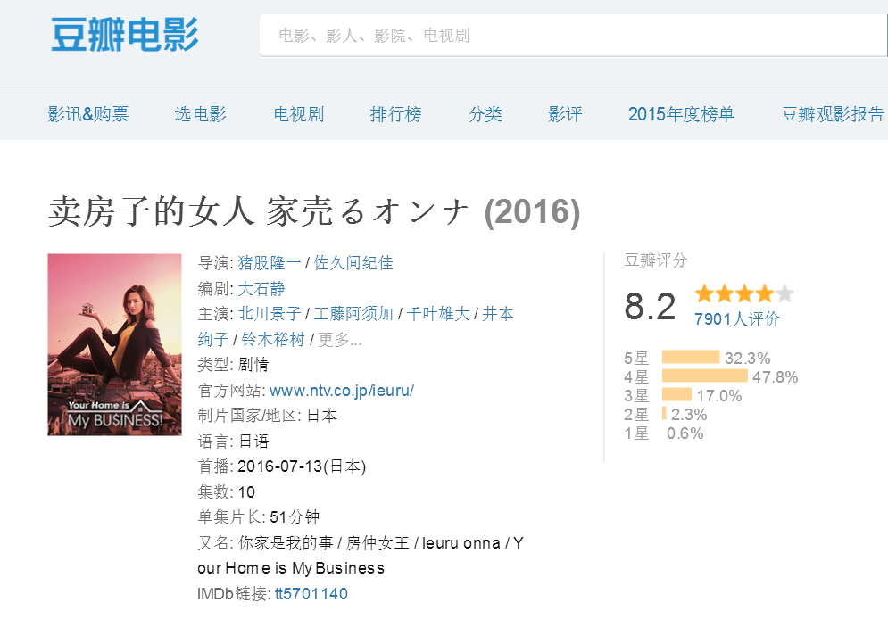The height and width of the screenshot is (619, 888).
Task: View the 7901人评价 ratings
Action: point(736,319)
